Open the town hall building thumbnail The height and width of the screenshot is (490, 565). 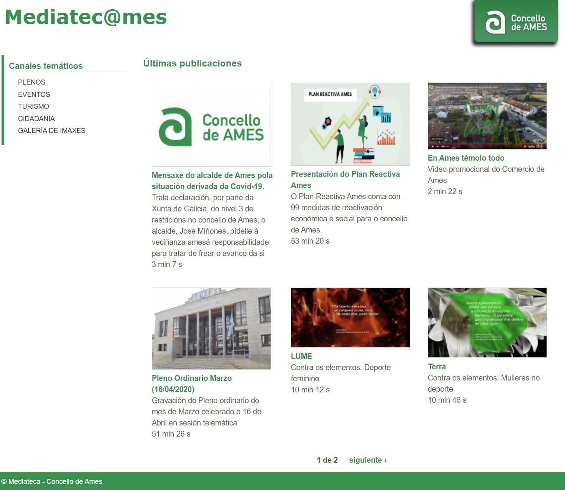pos(211,328)
